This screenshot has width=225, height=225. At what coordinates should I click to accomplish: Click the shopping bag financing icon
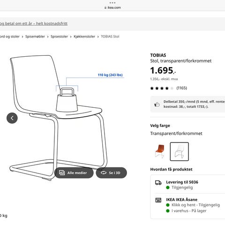[x=157, y=104]
